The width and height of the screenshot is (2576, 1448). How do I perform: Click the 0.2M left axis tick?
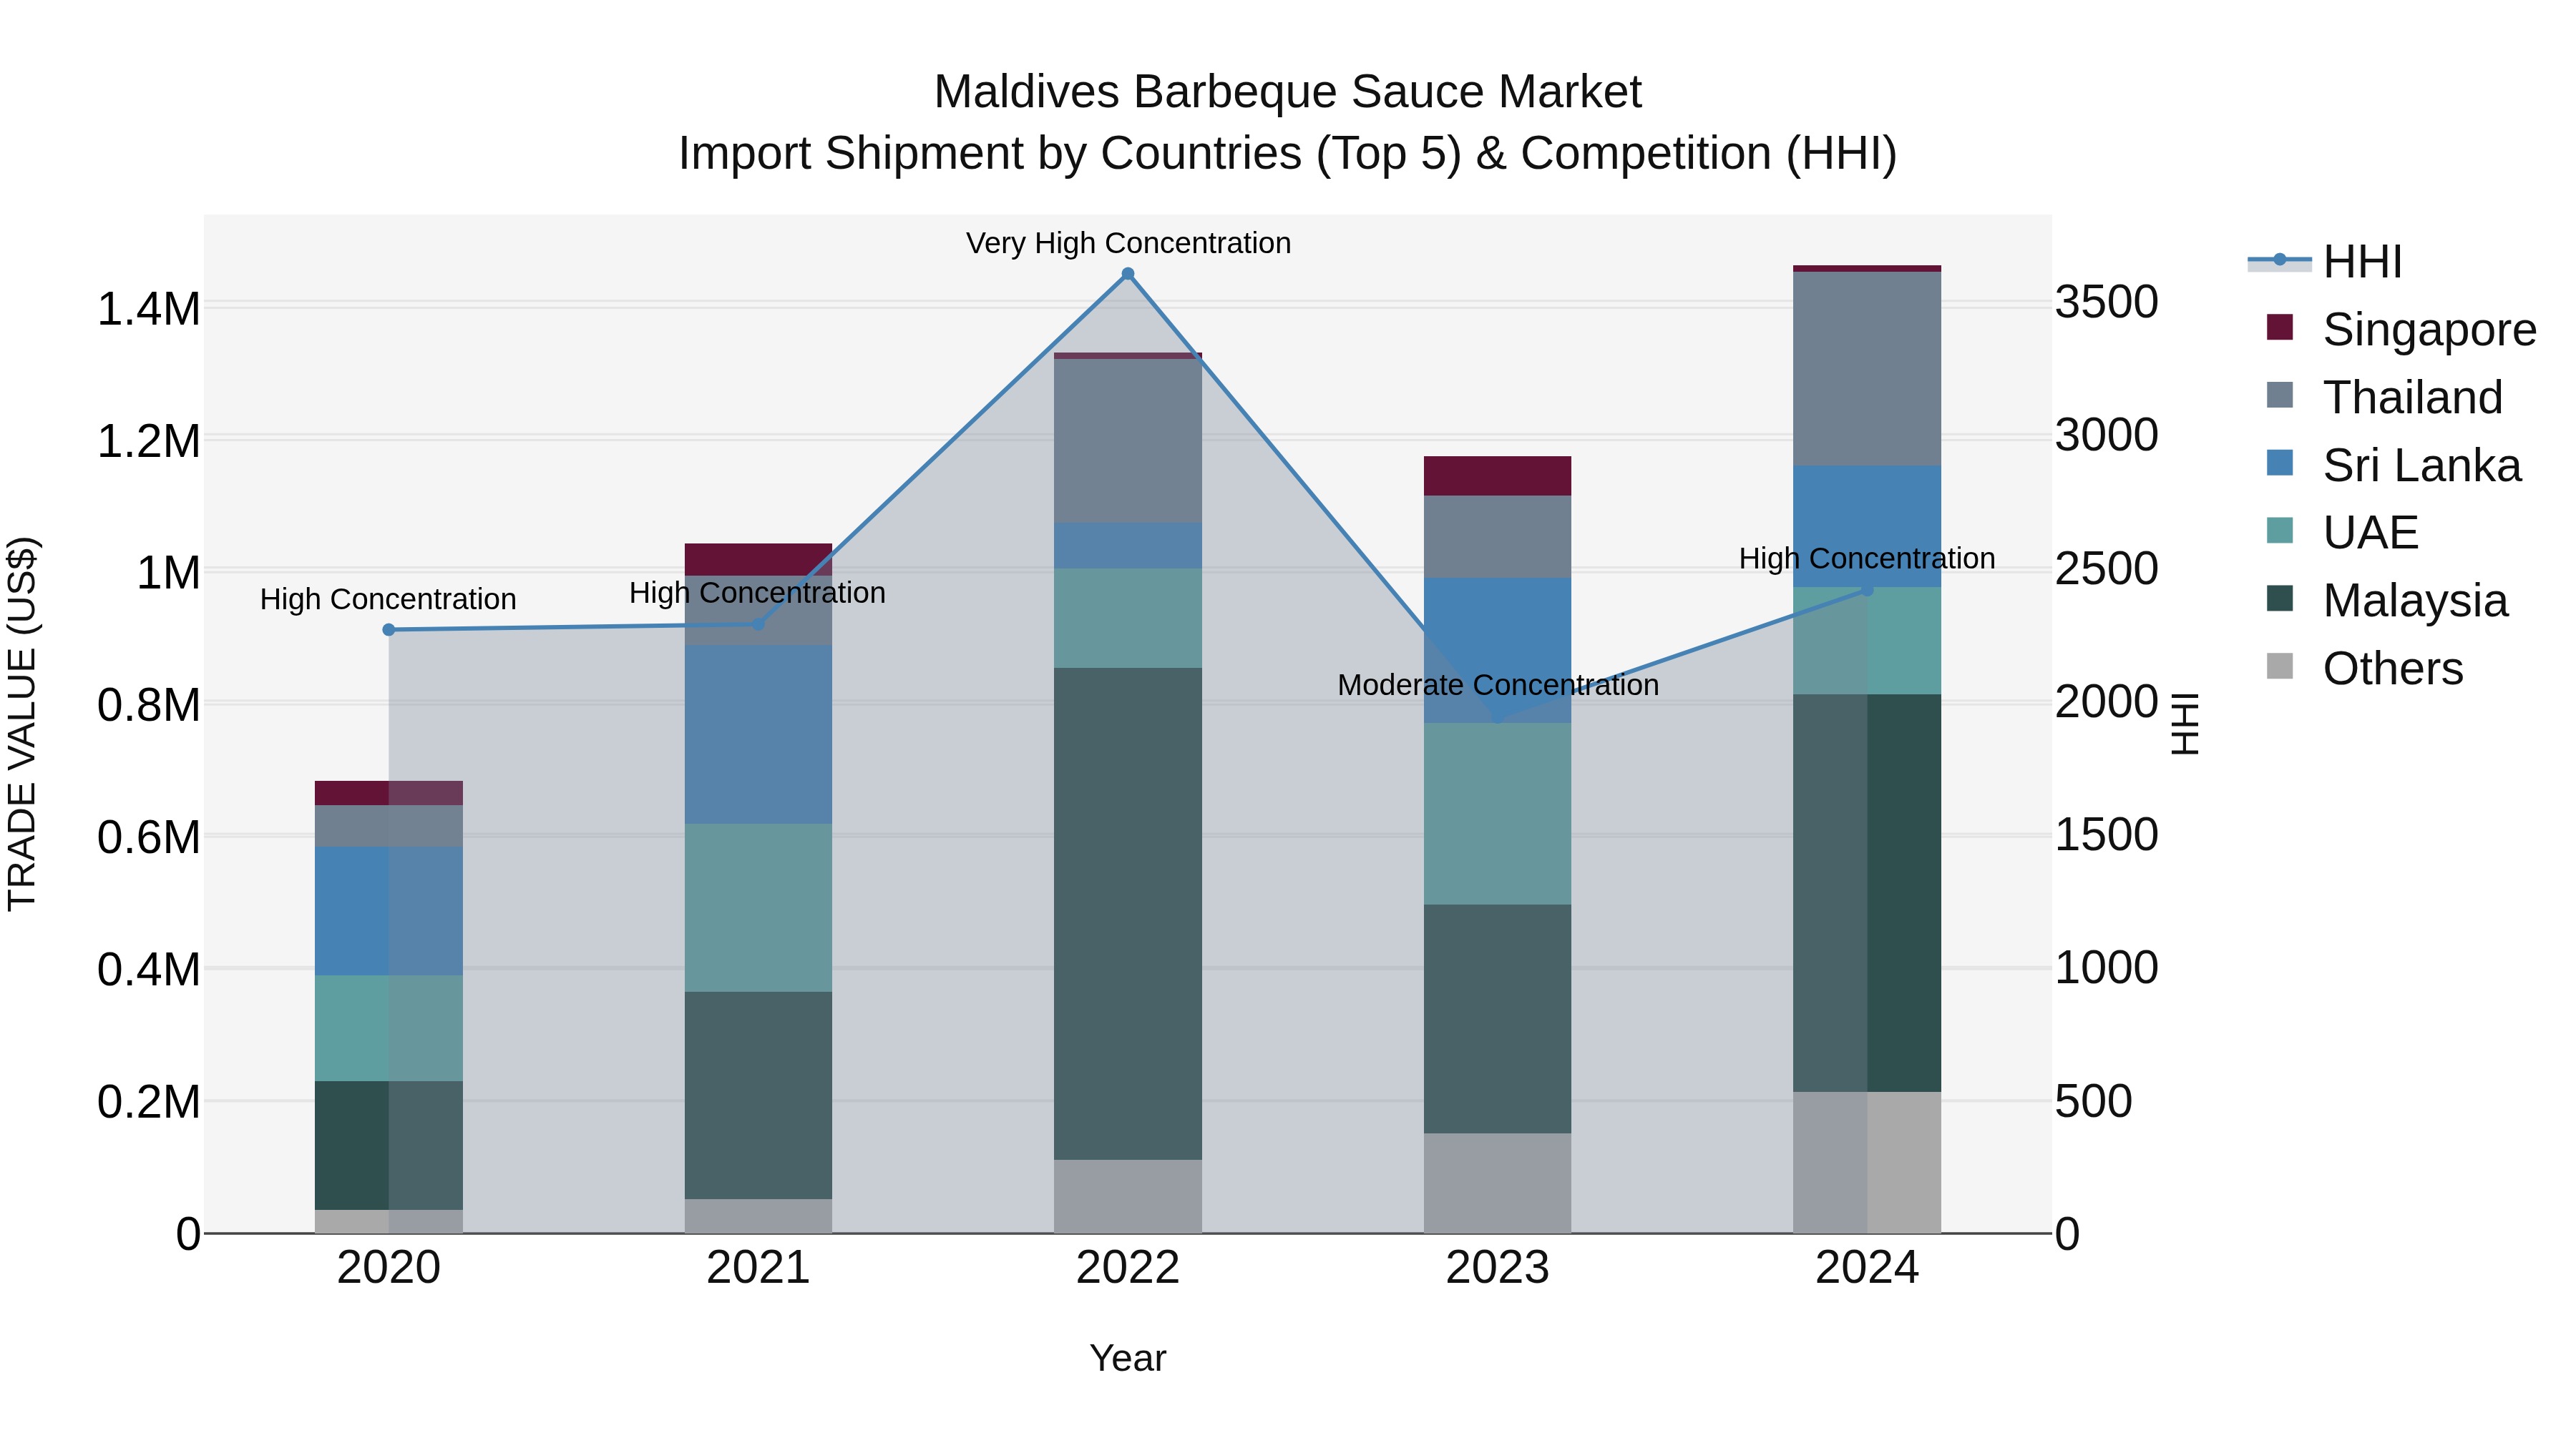pyautogui.click(x=149, y=1102)
